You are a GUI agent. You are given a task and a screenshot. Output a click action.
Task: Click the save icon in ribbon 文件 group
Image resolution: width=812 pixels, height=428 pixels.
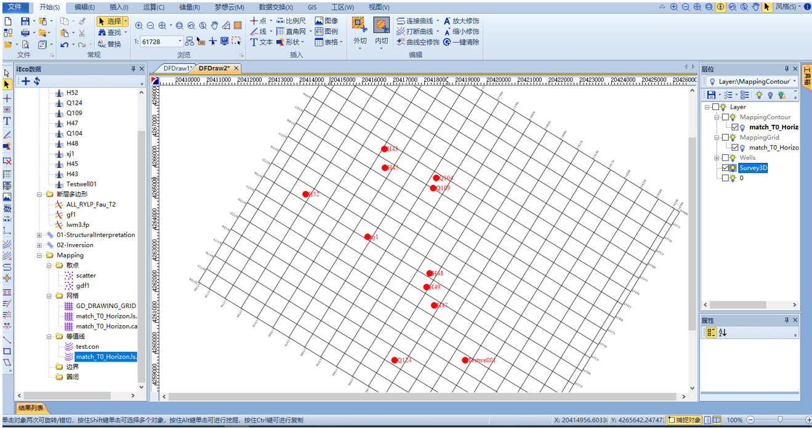(25, 21)
